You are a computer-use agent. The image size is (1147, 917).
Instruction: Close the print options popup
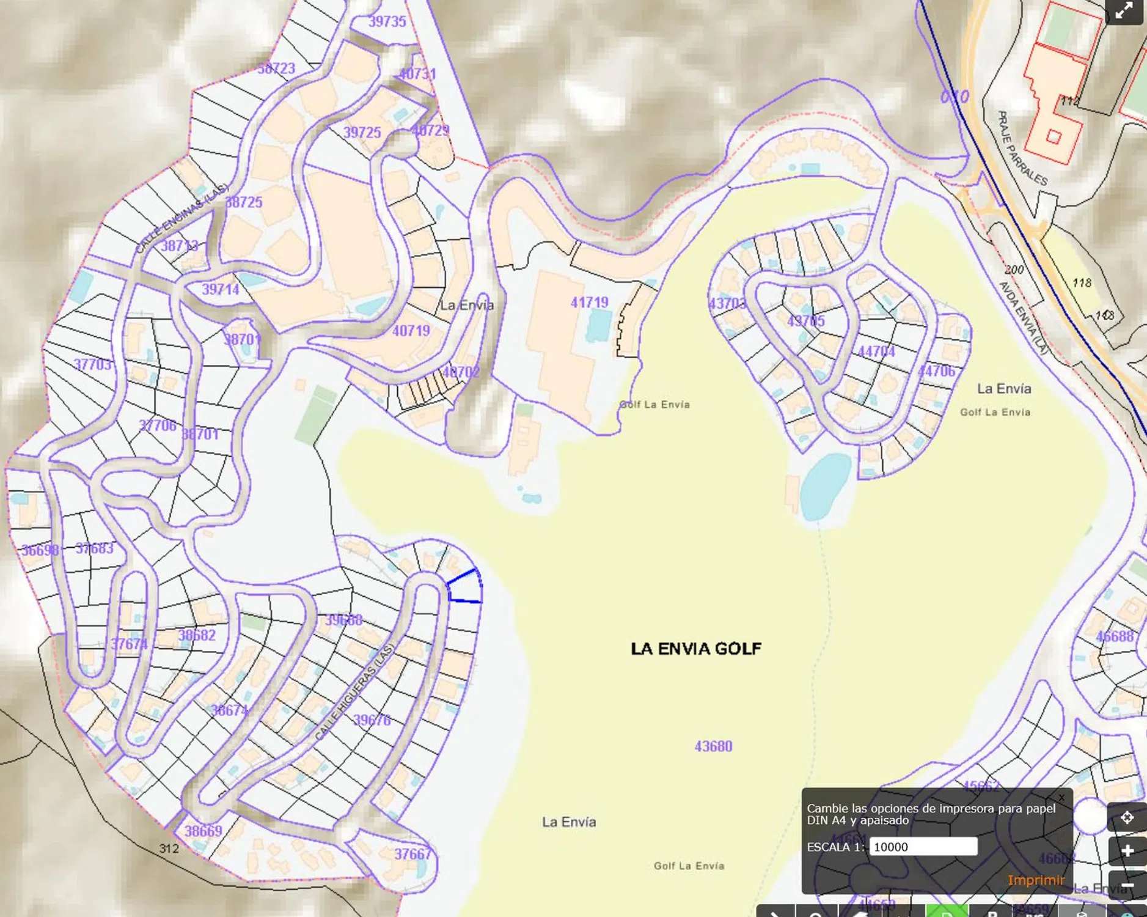tap(1061, 798)
